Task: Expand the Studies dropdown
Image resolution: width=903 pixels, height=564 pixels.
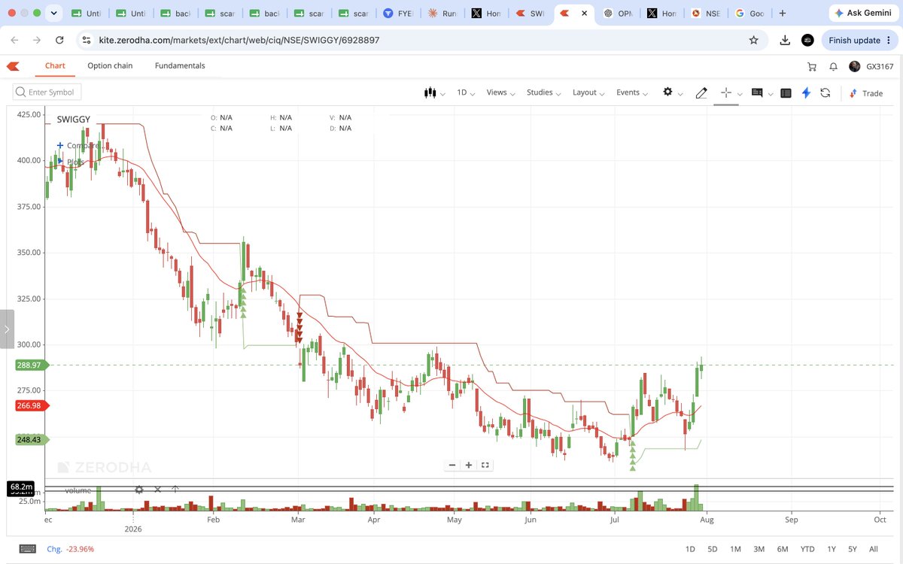Action: [x=544, y=92]
